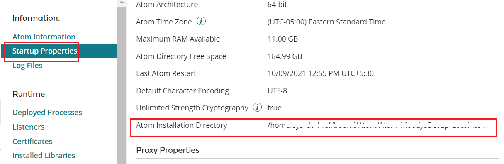Open Atom Information page
This screenshot has width=504, height=164.
44,37
